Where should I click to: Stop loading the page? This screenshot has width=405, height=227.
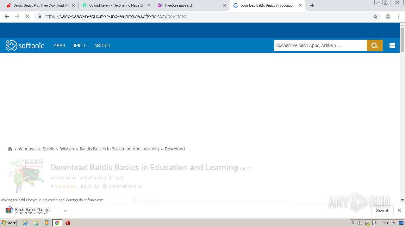coord(27,16)
